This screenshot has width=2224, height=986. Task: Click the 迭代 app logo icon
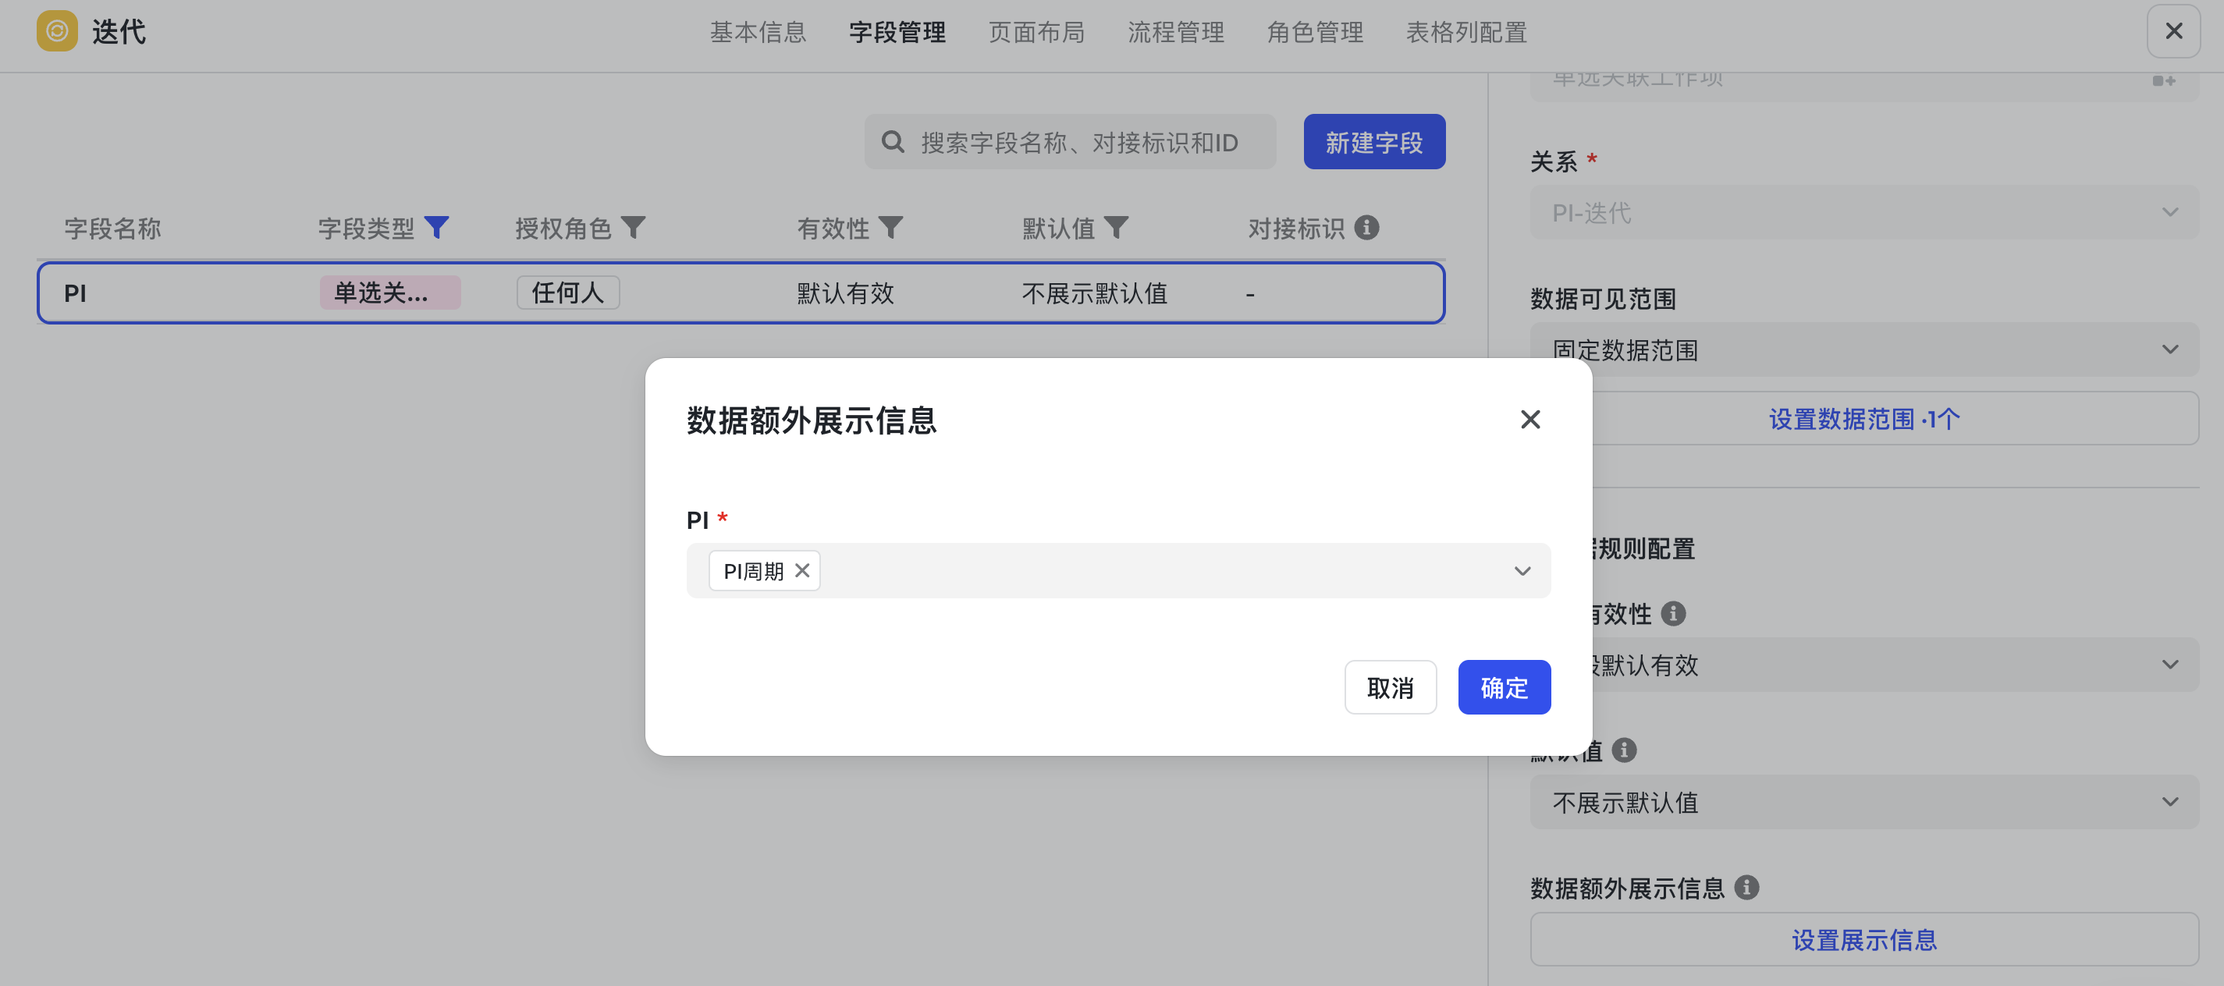pyautogui.click(x=57, y=31)
